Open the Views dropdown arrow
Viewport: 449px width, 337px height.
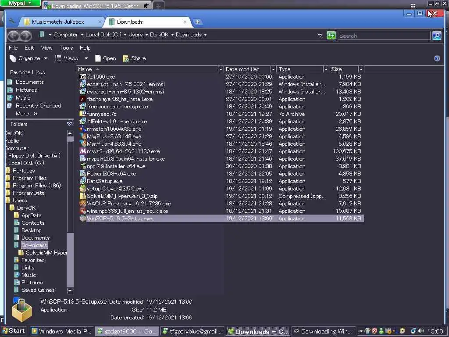[x=86, y=58]
